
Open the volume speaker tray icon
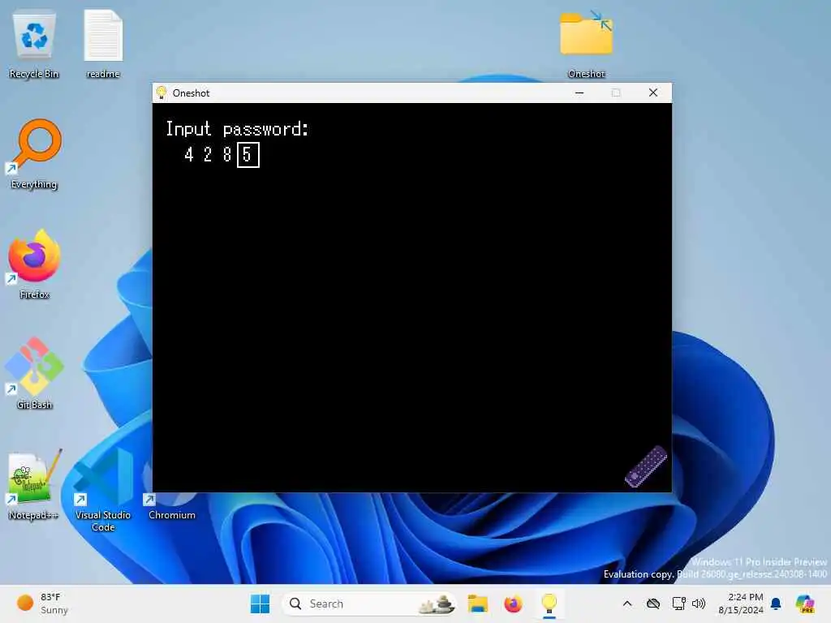pos(699,604)
